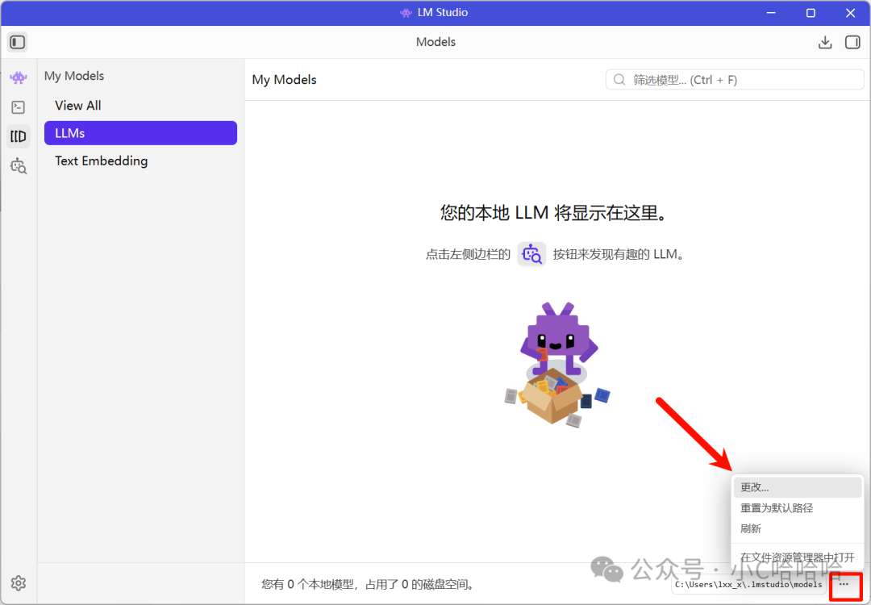This screenshot has width=871, height=605.
Task: Close the LM Studio window
Action: pos(850,13)
